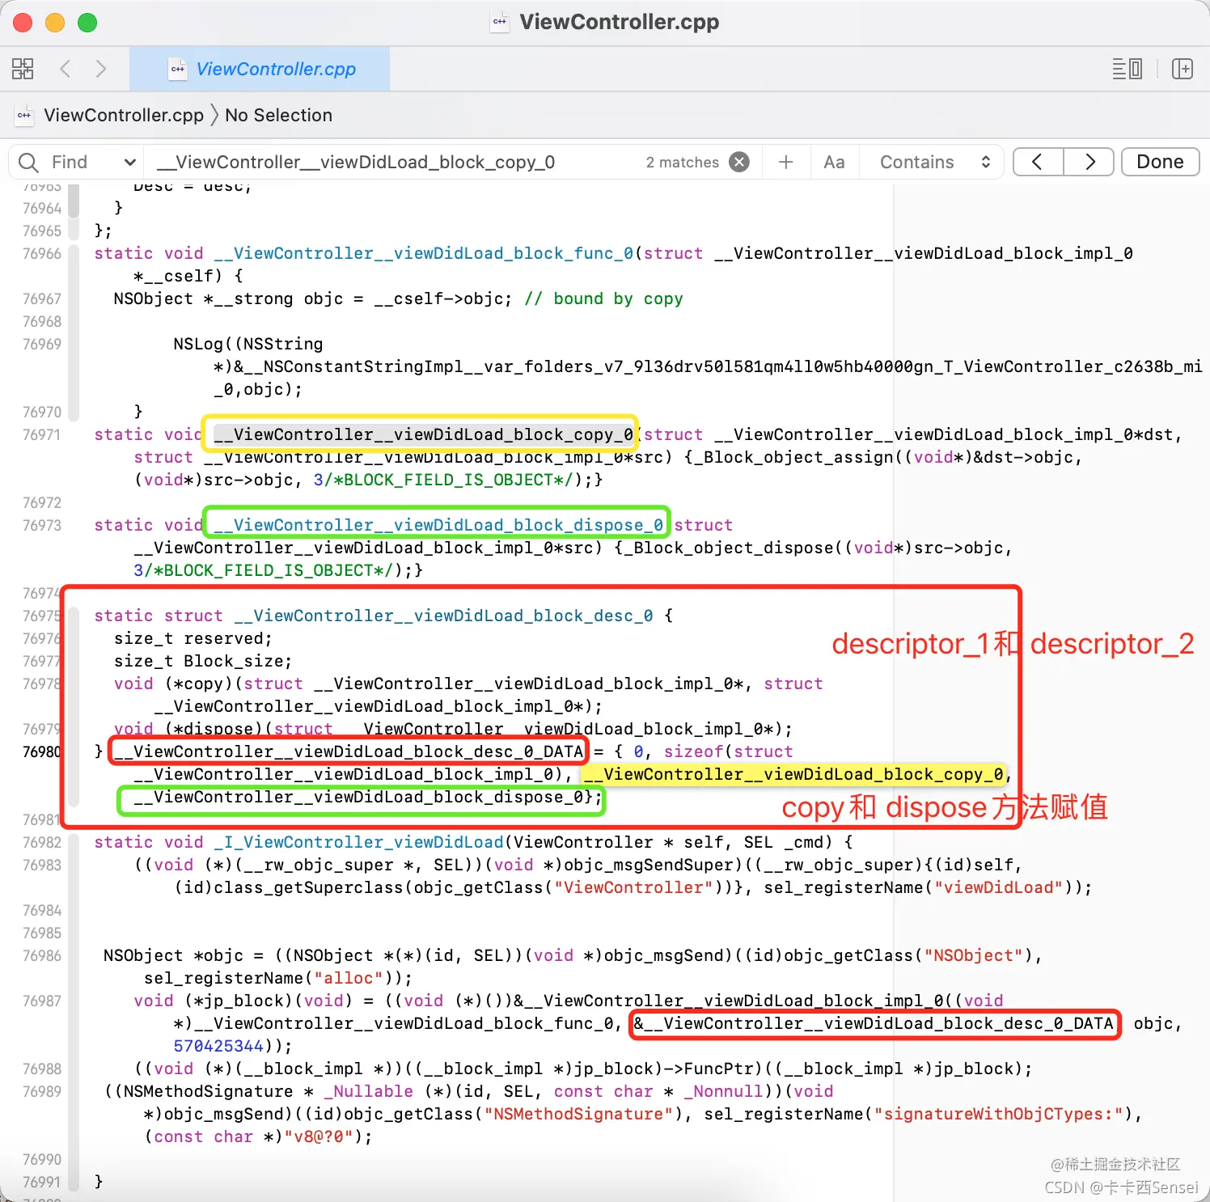
Task: Add an editor pane with the split icon
Action: pos(1182,69)
